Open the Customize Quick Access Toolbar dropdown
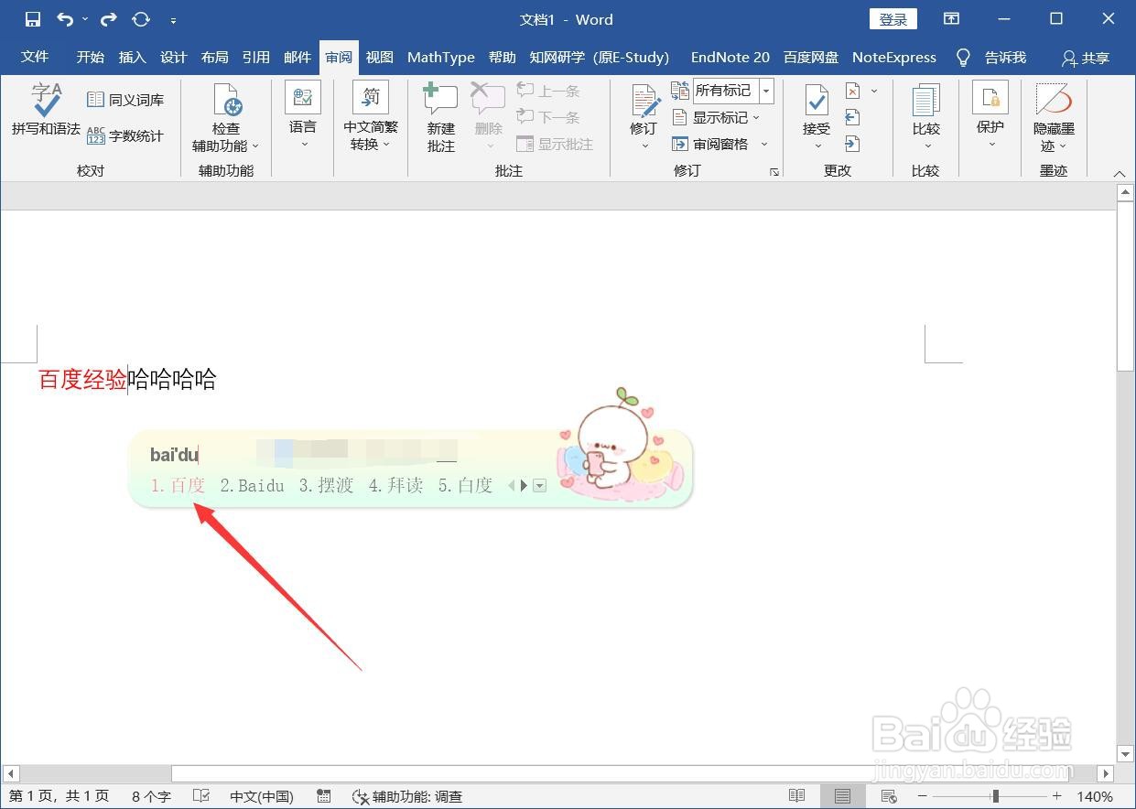The width and height of the screenshot is (1136, 809). [173, 20]
